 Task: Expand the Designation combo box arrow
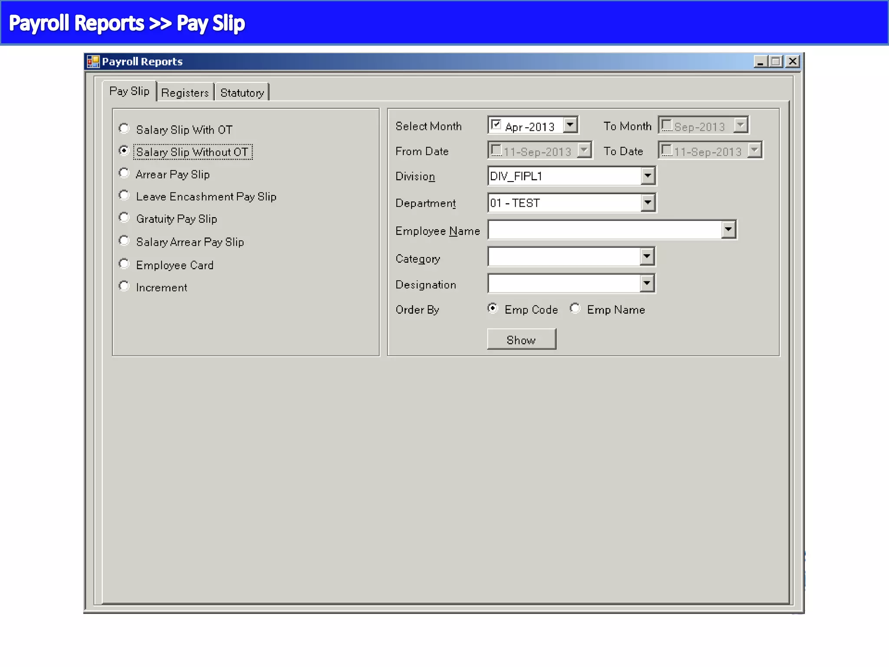click(x=647, y=284)
